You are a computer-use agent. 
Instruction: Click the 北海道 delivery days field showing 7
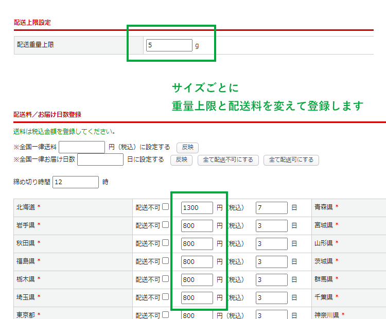coord(271,208)
